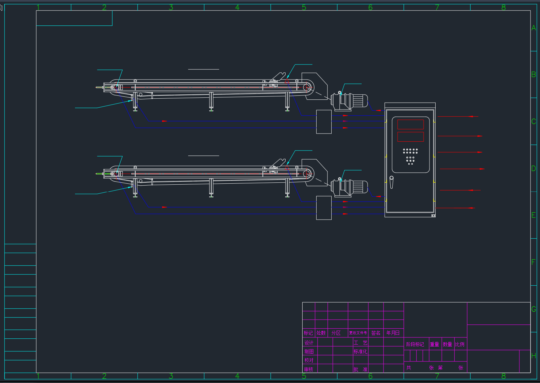Click zone number 6 on top border

pos(370,7)
